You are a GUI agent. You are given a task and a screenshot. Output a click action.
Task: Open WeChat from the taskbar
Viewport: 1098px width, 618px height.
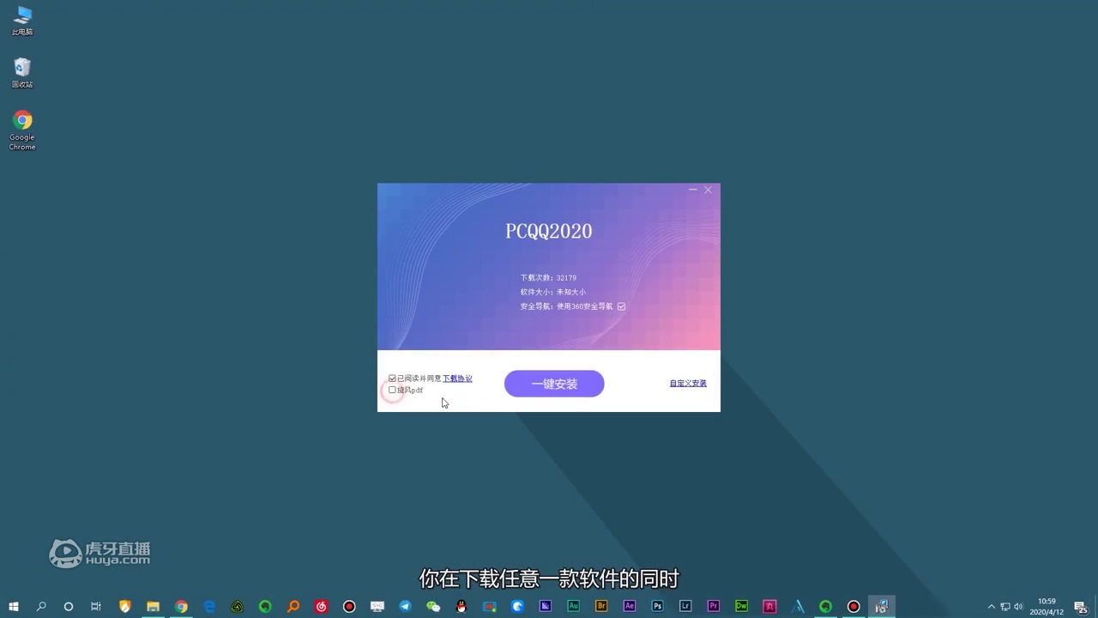point(433,606)
